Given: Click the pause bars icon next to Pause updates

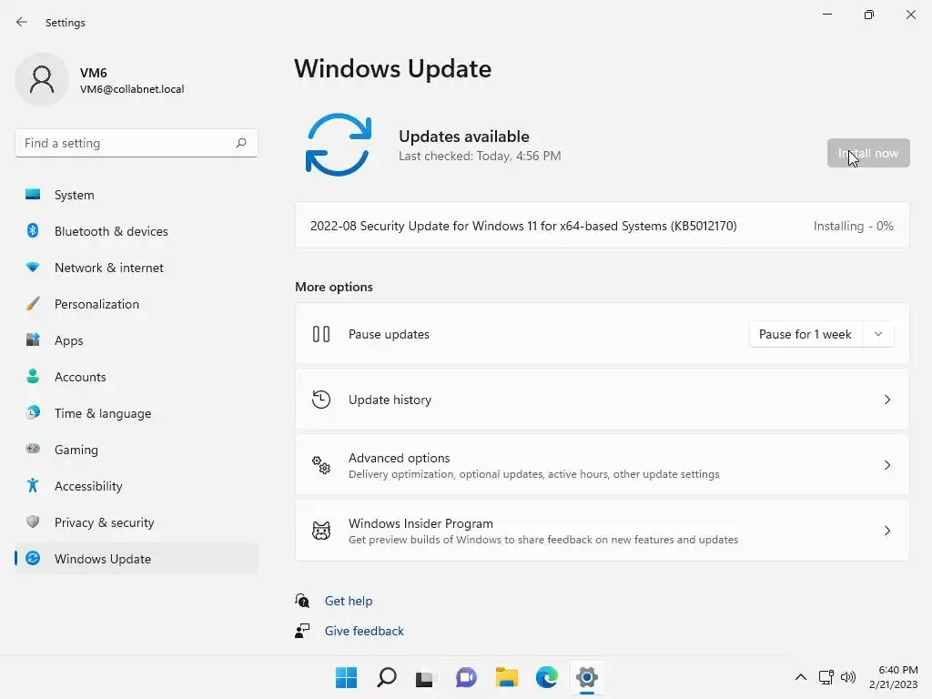Looking at the screenshot, I should click(x=321, y=334).
